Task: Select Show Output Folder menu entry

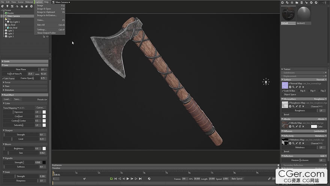Action: [x=46, y=33]
